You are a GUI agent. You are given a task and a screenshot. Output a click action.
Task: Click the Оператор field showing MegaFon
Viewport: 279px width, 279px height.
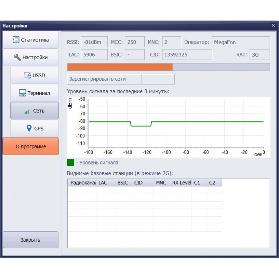pos(240,42)
